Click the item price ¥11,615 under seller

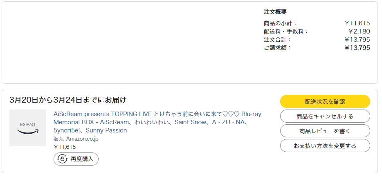click(x=65, y=147)
